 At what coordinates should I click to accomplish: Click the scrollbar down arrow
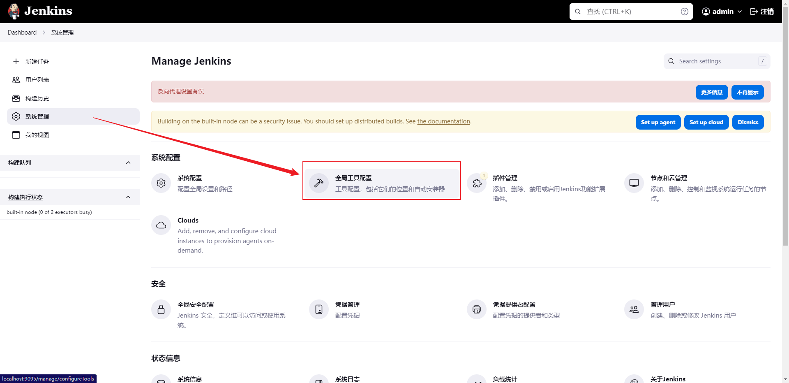click(785, 379)
